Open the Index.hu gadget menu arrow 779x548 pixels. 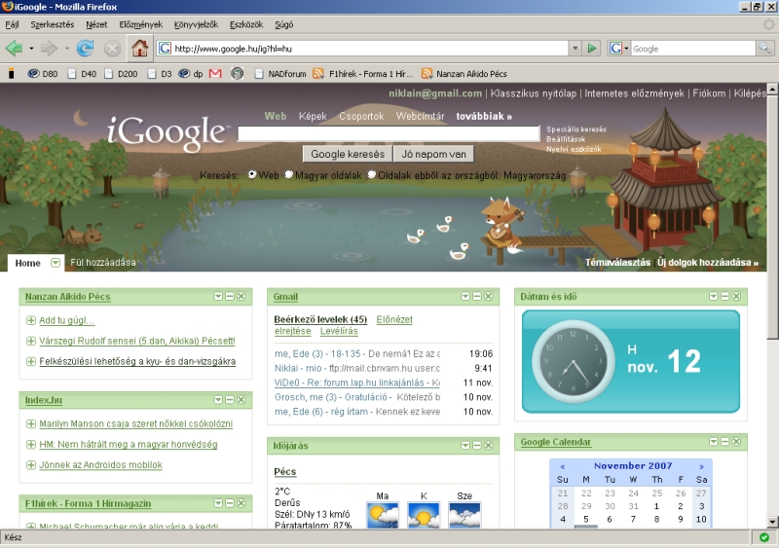218,399
